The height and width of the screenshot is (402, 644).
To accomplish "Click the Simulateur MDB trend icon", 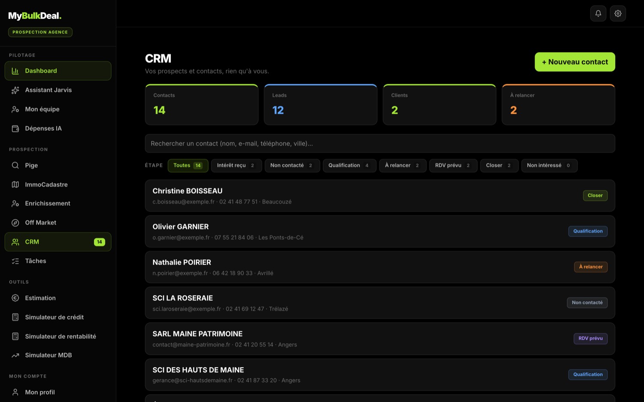I will click(15, 355).
